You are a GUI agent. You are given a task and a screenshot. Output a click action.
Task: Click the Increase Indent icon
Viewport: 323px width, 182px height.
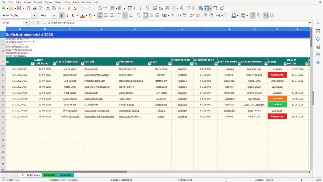point(205,16)
